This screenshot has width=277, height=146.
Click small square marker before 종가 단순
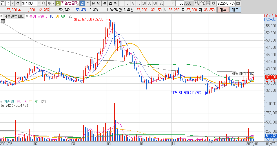27,16
